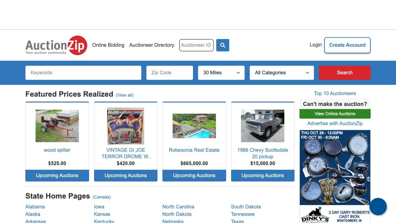Focus the Keywords input field

click(83, 73)
